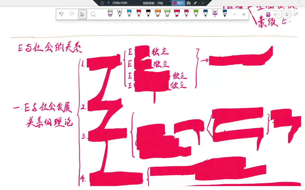Open the recorder's annotation pencil tool

tap(195, 3)
